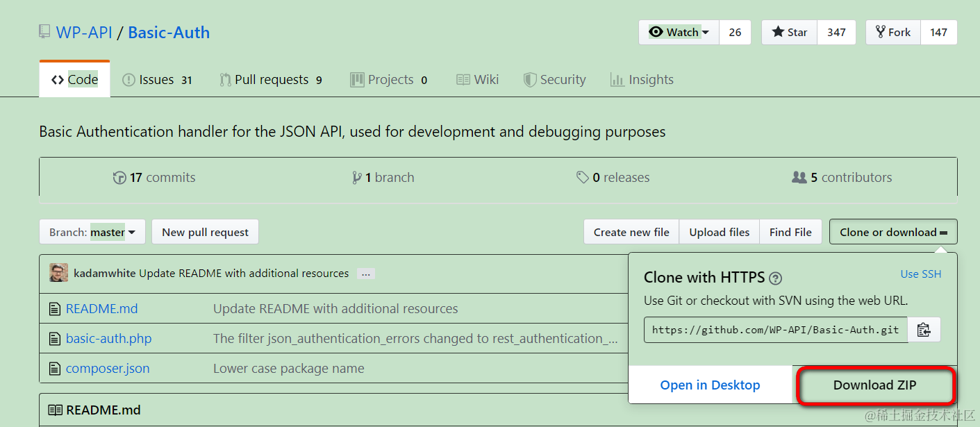The image size is (980, 427).
Task: Open the 'Lower case package name' commit
Action: tap(288, 369)
